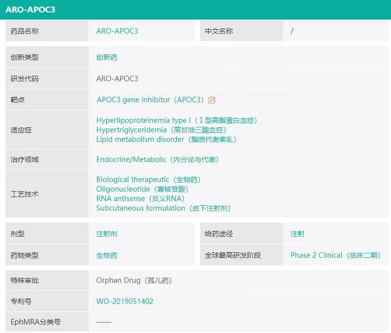Select the 研发代码 value ARO-APOC3

click(x=117, y=79)
